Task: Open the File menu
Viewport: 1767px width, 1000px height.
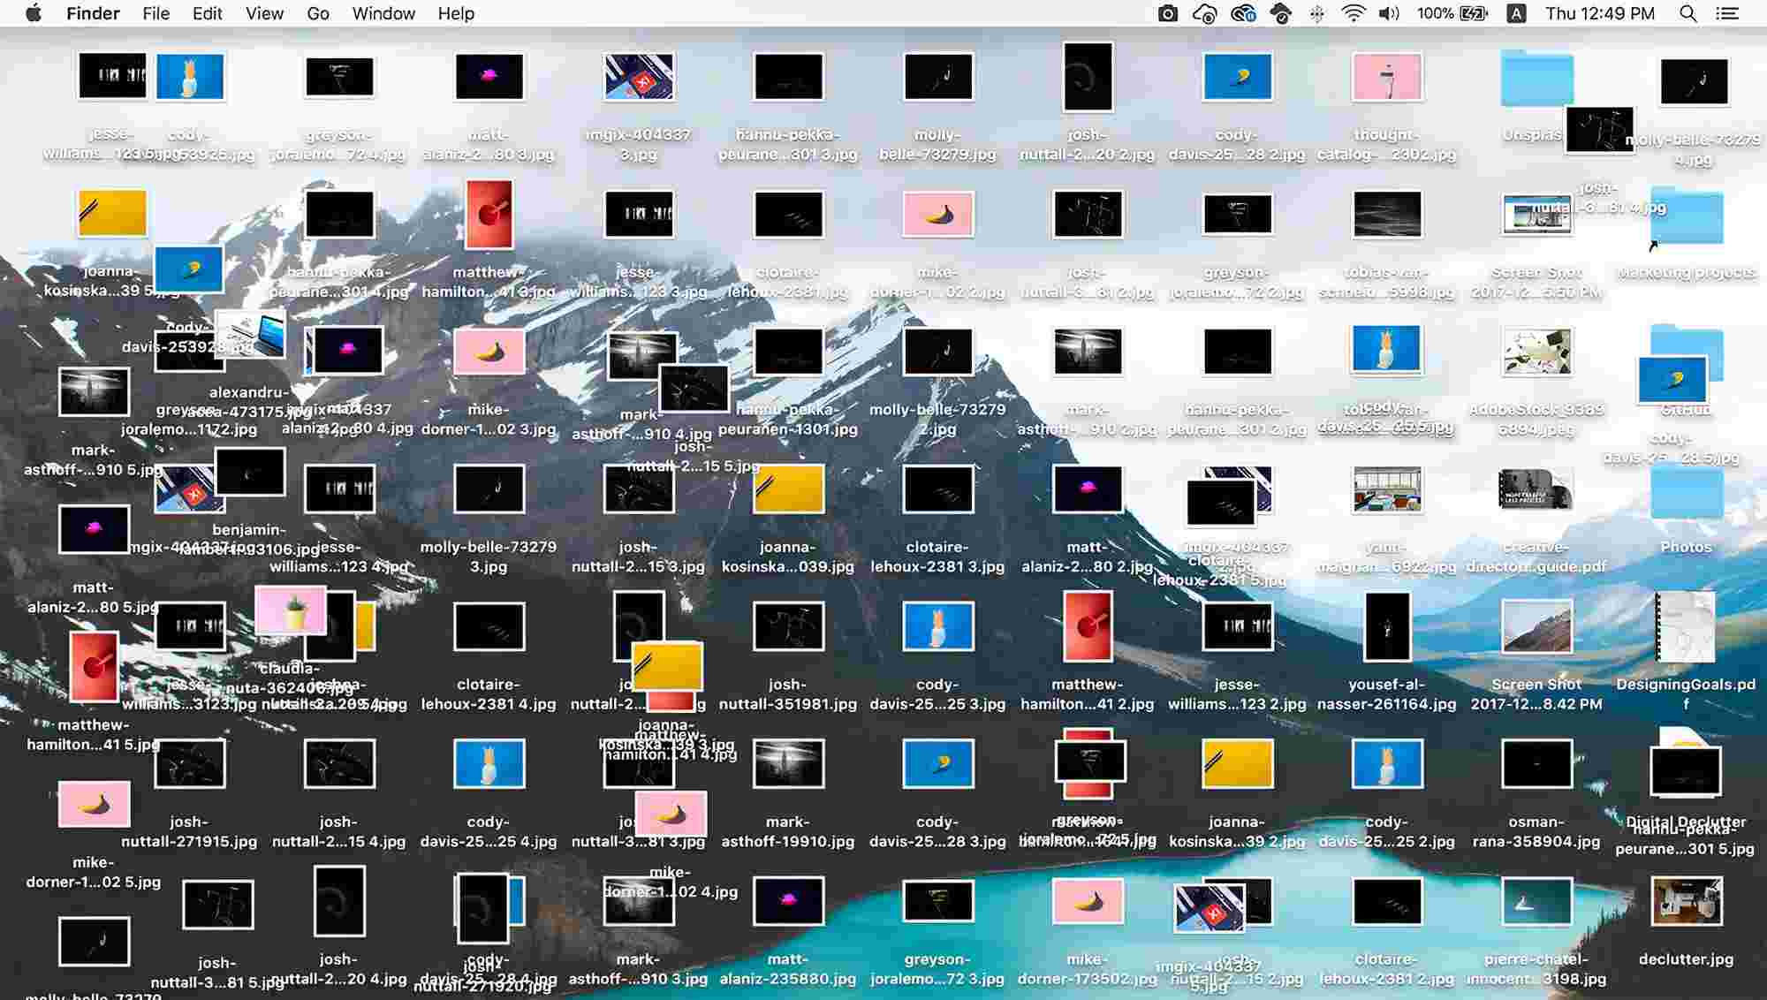Action: pyautogui.click(x=155, y=13)
